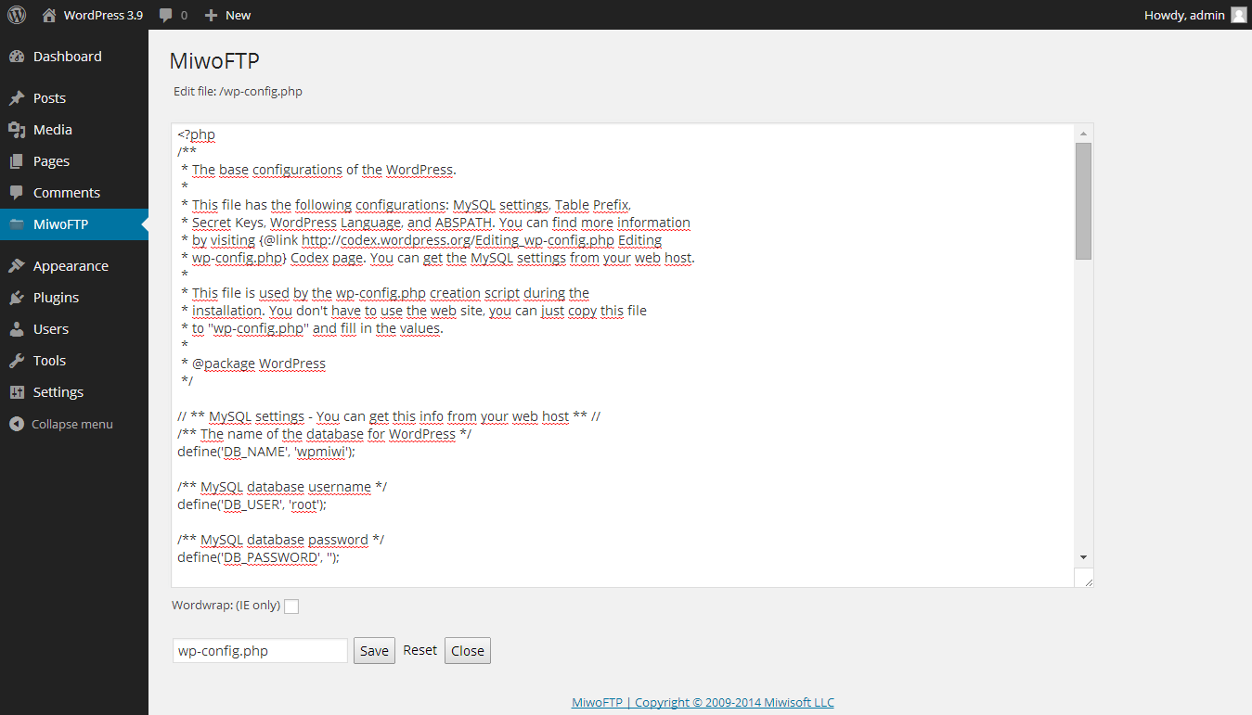Click the editor scrollbar up arrow
This screenshot has height=715, width=1252.
1083,134
